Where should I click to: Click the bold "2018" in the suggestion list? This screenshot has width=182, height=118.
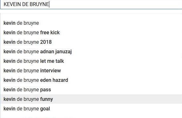pos(46,42)
